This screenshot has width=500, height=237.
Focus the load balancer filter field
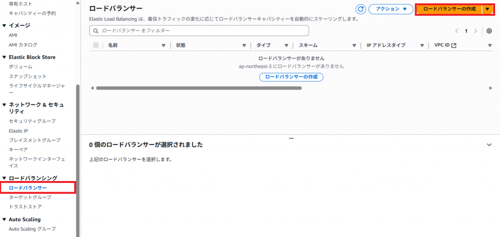pos(199,31)
